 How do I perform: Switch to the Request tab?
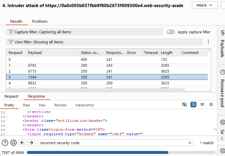(x=11, y=96)
